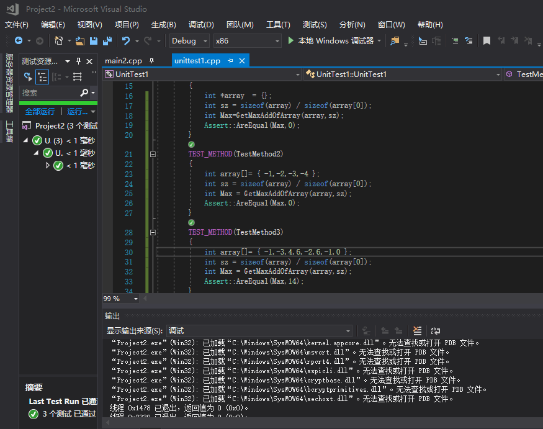
Task: Close the test explorer panel
Action: pyautogui.click(x=89, y=61)
